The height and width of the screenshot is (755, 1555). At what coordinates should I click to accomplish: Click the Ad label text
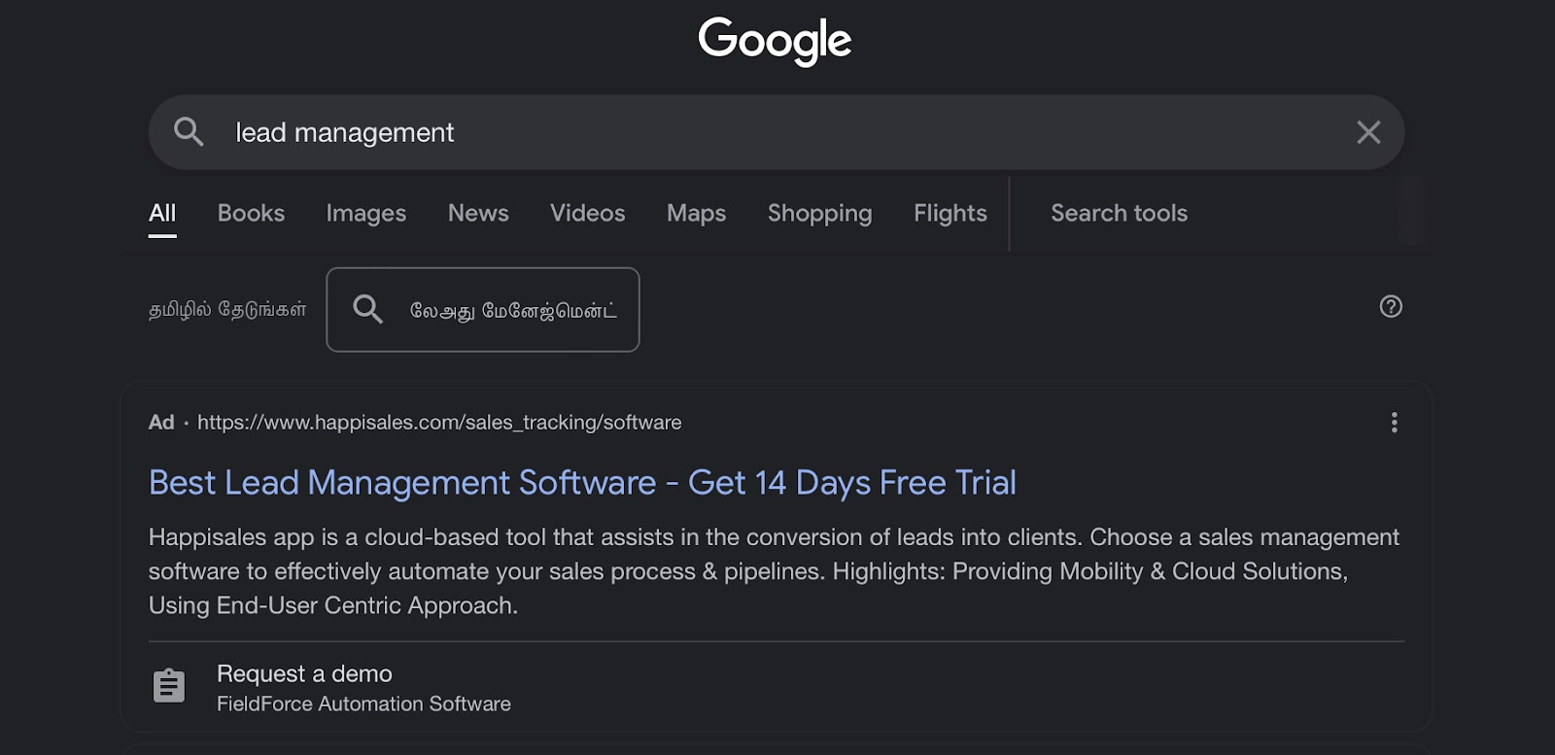161,423
